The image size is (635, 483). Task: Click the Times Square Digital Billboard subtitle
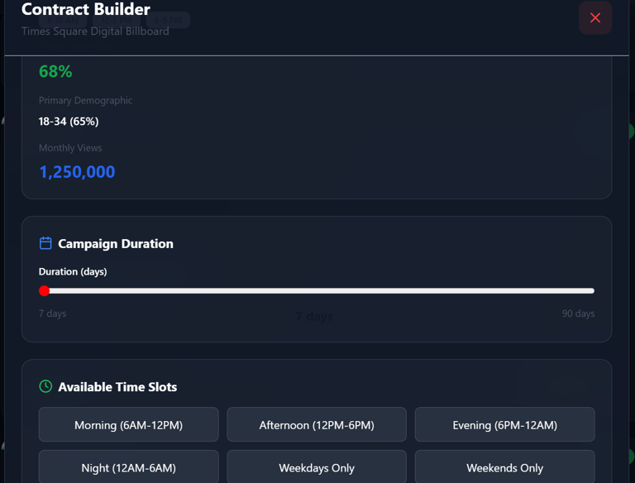coord(95,31)
